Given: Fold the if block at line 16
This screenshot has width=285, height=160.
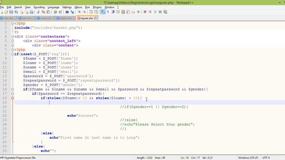Looking at the screenshot, I should tap(12, 89).
